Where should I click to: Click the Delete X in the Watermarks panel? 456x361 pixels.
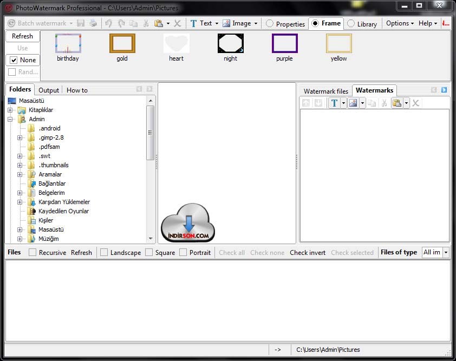click(415, 103)
